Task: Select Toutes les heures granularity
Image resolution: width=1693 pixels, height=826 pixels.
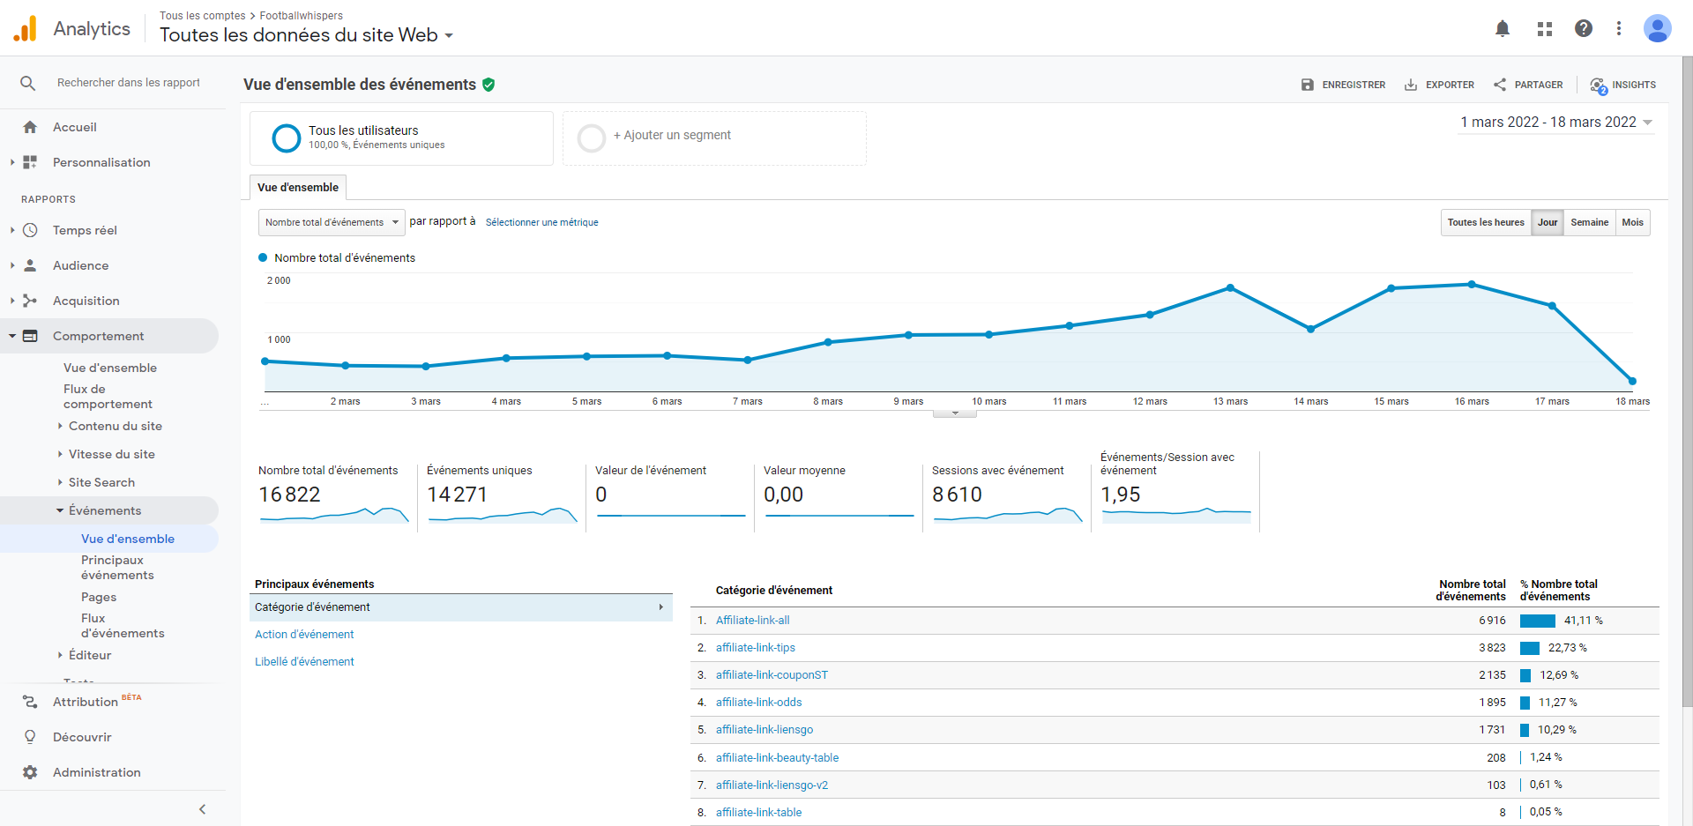Action: click(1485, 223)
